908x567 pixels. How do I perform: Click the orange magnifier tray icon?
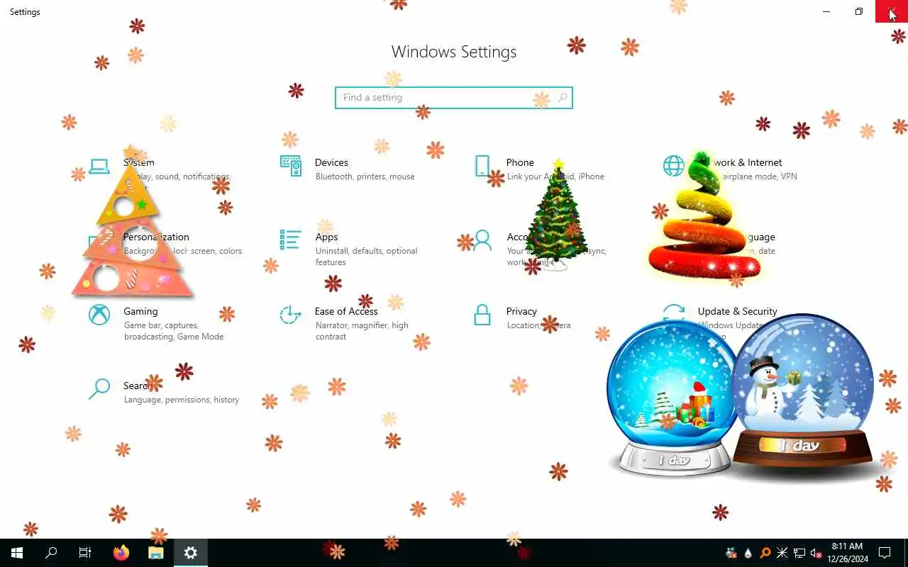[x=765, y=553]
